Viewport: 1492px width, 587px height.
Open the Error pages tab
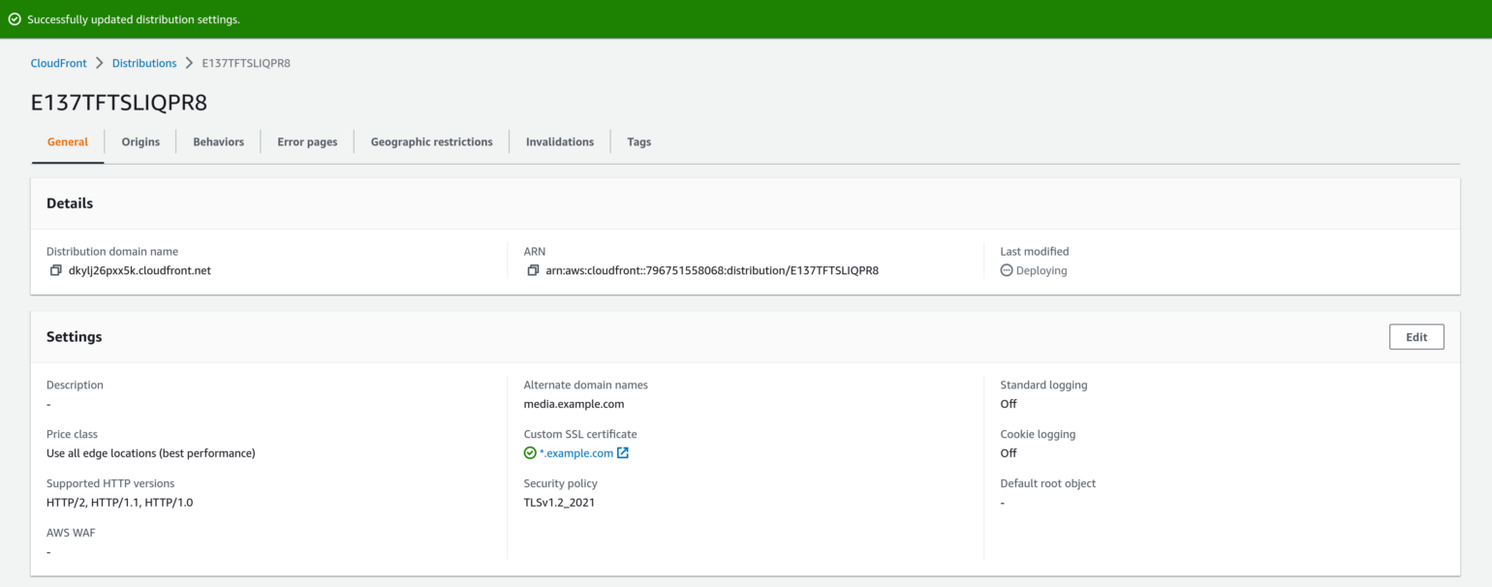[x=307, y=142]
